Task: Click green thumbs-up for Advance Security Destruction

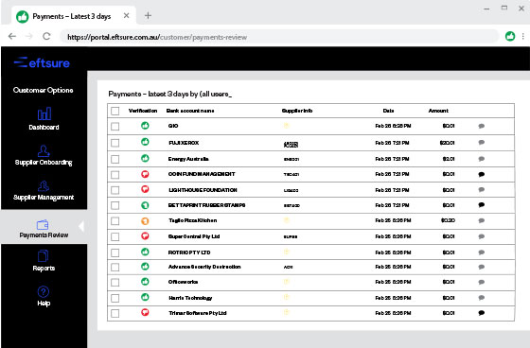Action: click(x=145, y=267)
